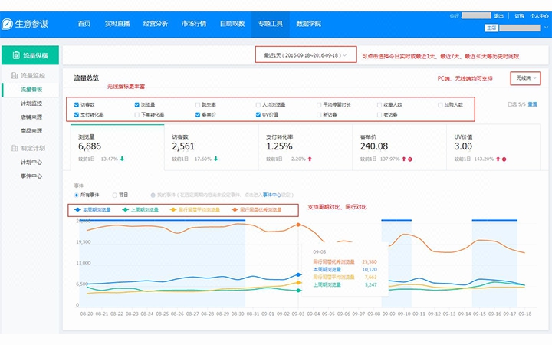Open the 事件中心 link in event text

coord(271,195)
